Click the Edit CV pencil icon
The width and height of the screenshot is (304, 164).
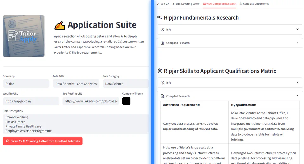click(158, 4)
